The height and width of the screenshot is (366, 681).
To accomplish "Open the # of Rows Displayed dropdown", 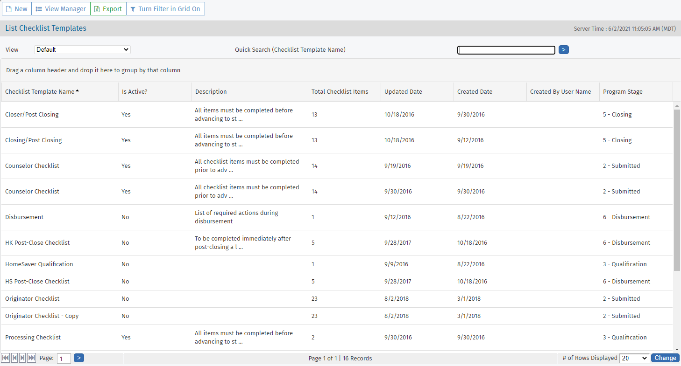I will click(x=634, y=358).
